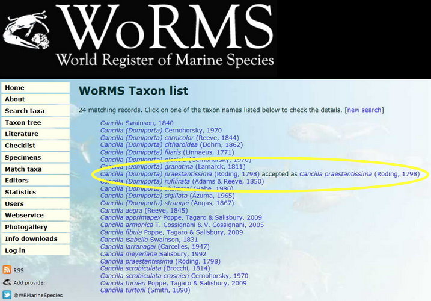The height and width of the screenshot is (301, 431).
Task: Select Checklist in the sidebar
Action: (35, 146)
